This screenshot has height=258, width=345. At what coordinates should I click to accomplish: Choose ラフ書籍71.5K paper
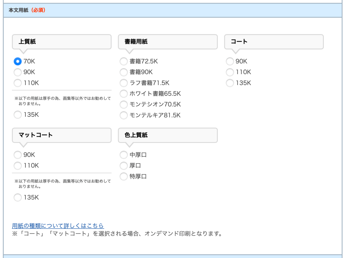point(123,83)
